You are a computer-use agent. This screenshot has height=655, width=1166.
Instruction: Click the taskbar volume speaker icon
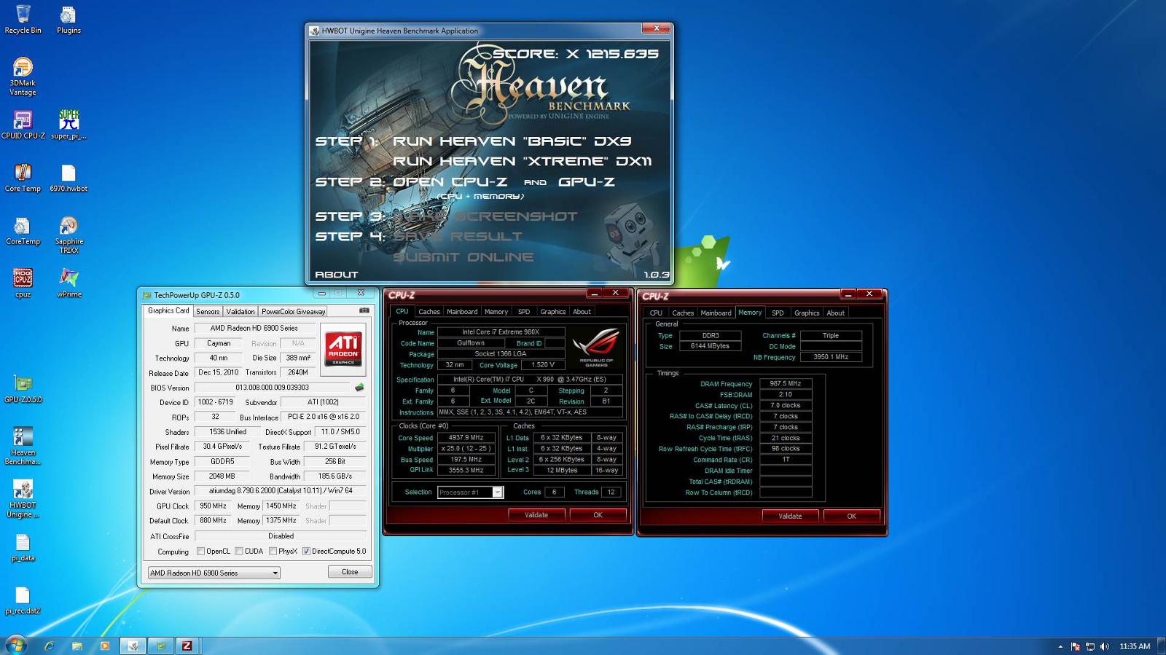(x=1104, y=646)
